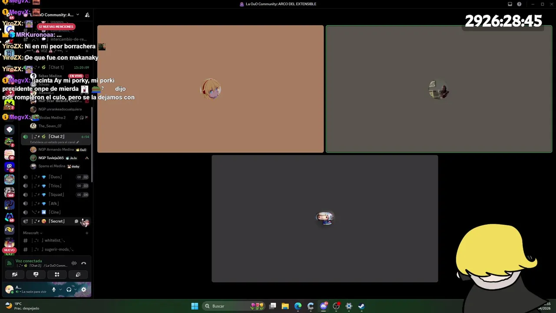This screenshot has height=313, width=556.
Task: Open NGP Tuvieja365 chevron icon
Action: click(87, 158)
